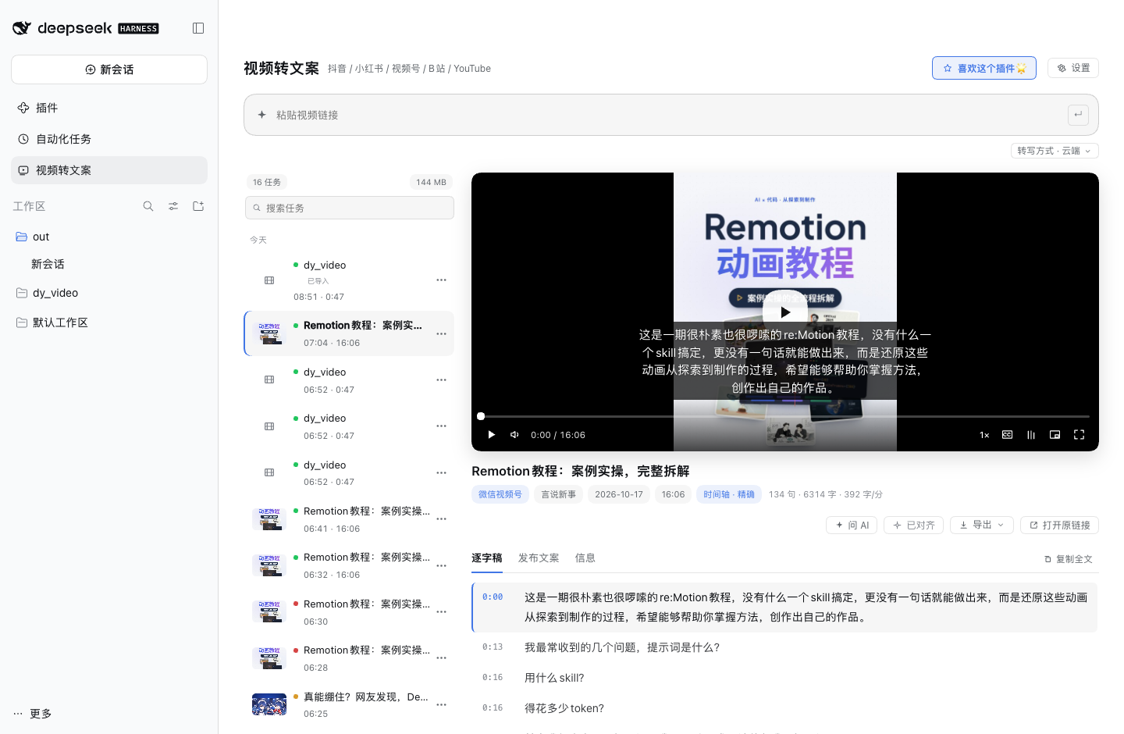Switch to the 信息 tab
Image resolution: width=1124 pixels, height=734 pixels.
[x=585, y=558]
